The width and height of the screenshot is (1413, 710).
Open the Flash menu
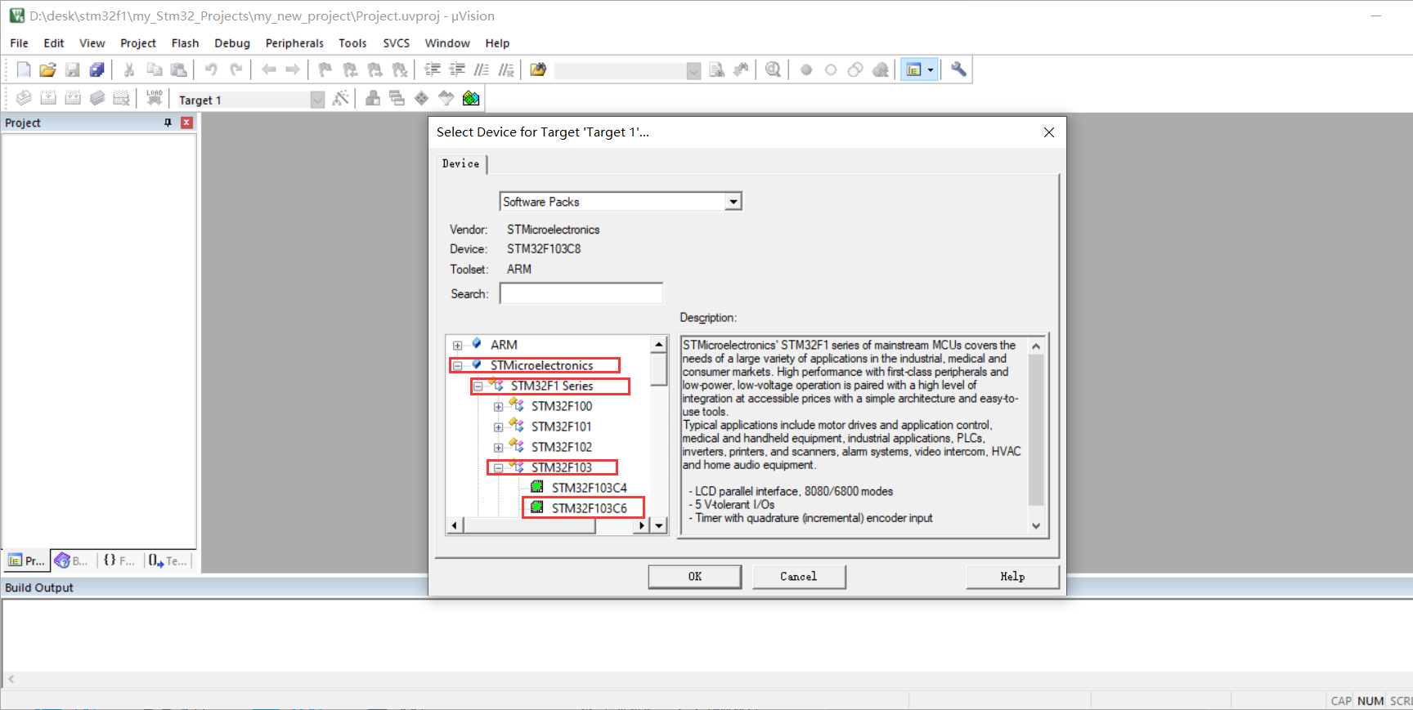click(x=185, y=43)
